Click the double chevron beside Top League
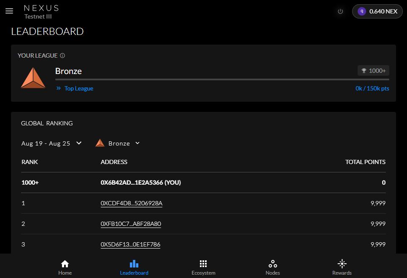 click(59, 88)
